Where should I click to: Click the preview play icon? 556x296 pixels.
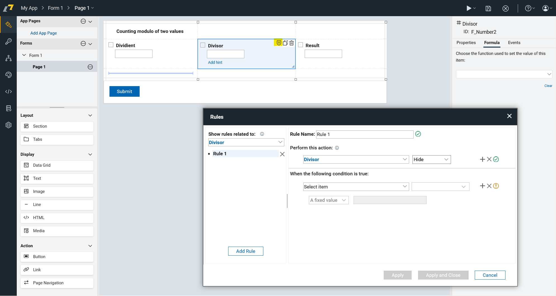click(469, 8)
